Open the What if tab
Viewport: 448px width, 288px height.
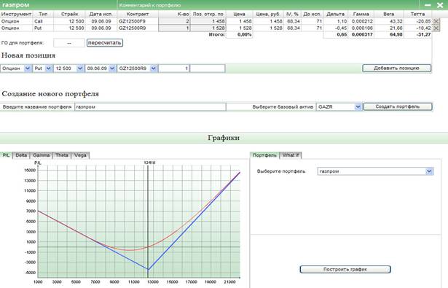291,155
